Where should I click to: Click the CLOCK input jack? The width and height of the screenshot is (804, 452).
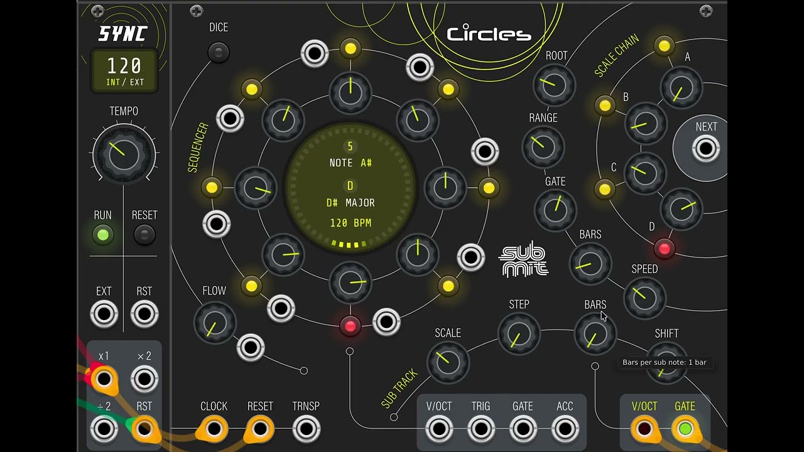pos(214,429)
